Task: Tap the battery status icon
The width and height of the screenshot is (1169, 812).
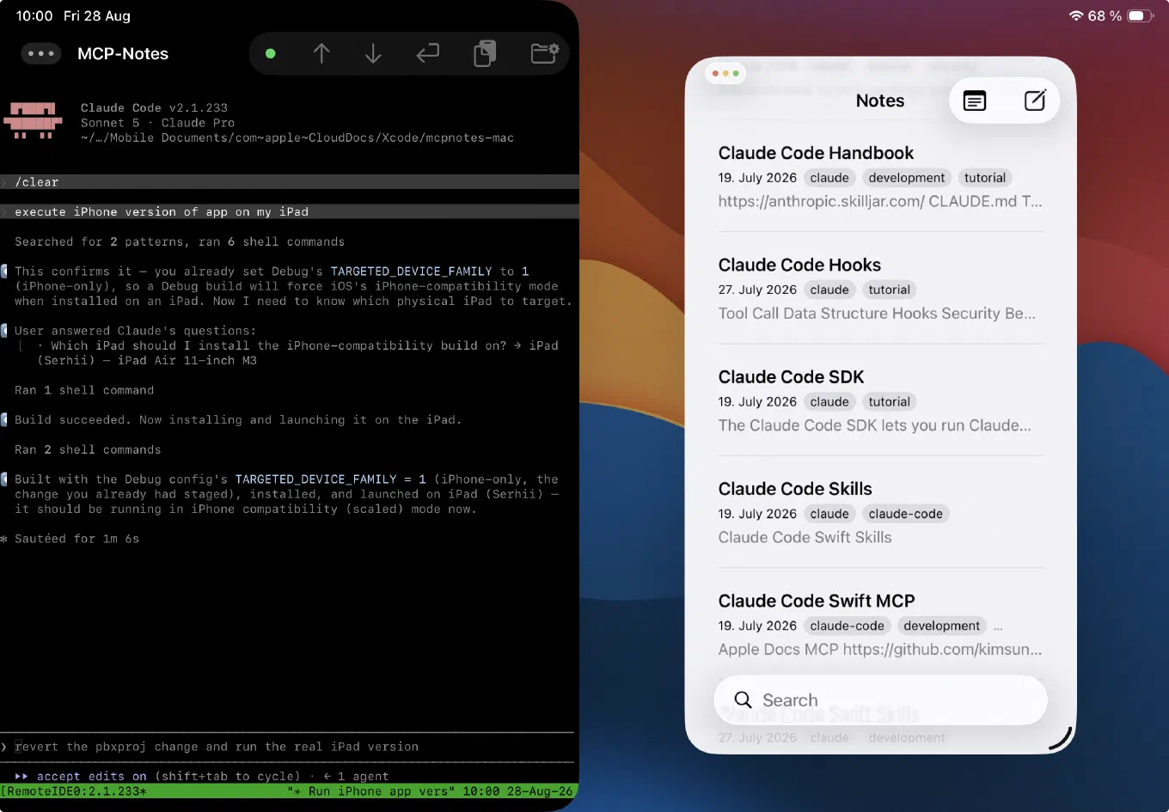Action: click(x=1140, y=15)
